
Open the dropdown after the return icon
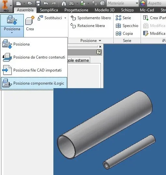pos(77,4)
